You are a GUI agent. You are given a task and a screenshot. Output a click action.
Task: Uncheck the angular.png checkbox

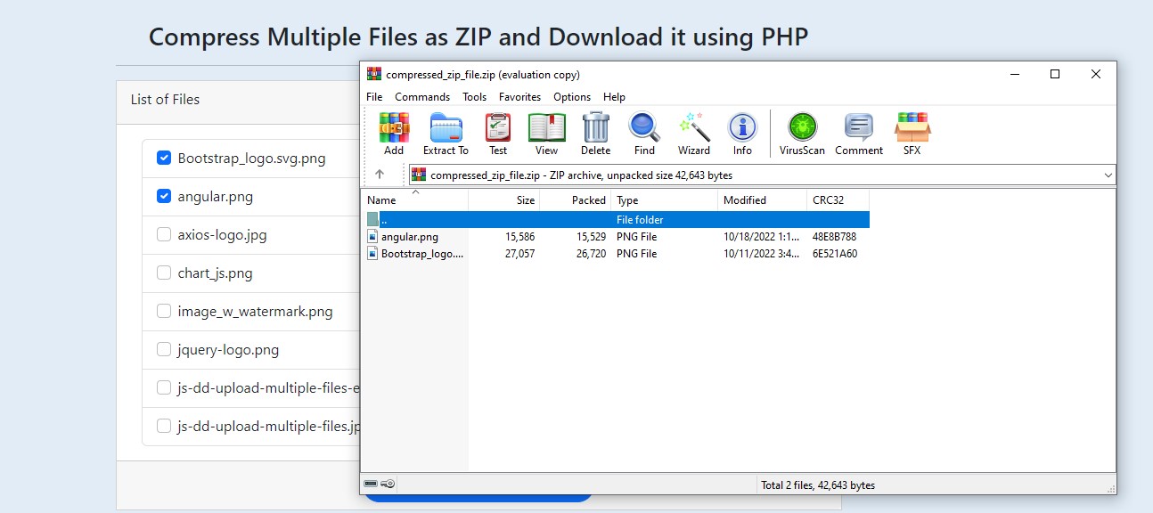click(164, 196)
